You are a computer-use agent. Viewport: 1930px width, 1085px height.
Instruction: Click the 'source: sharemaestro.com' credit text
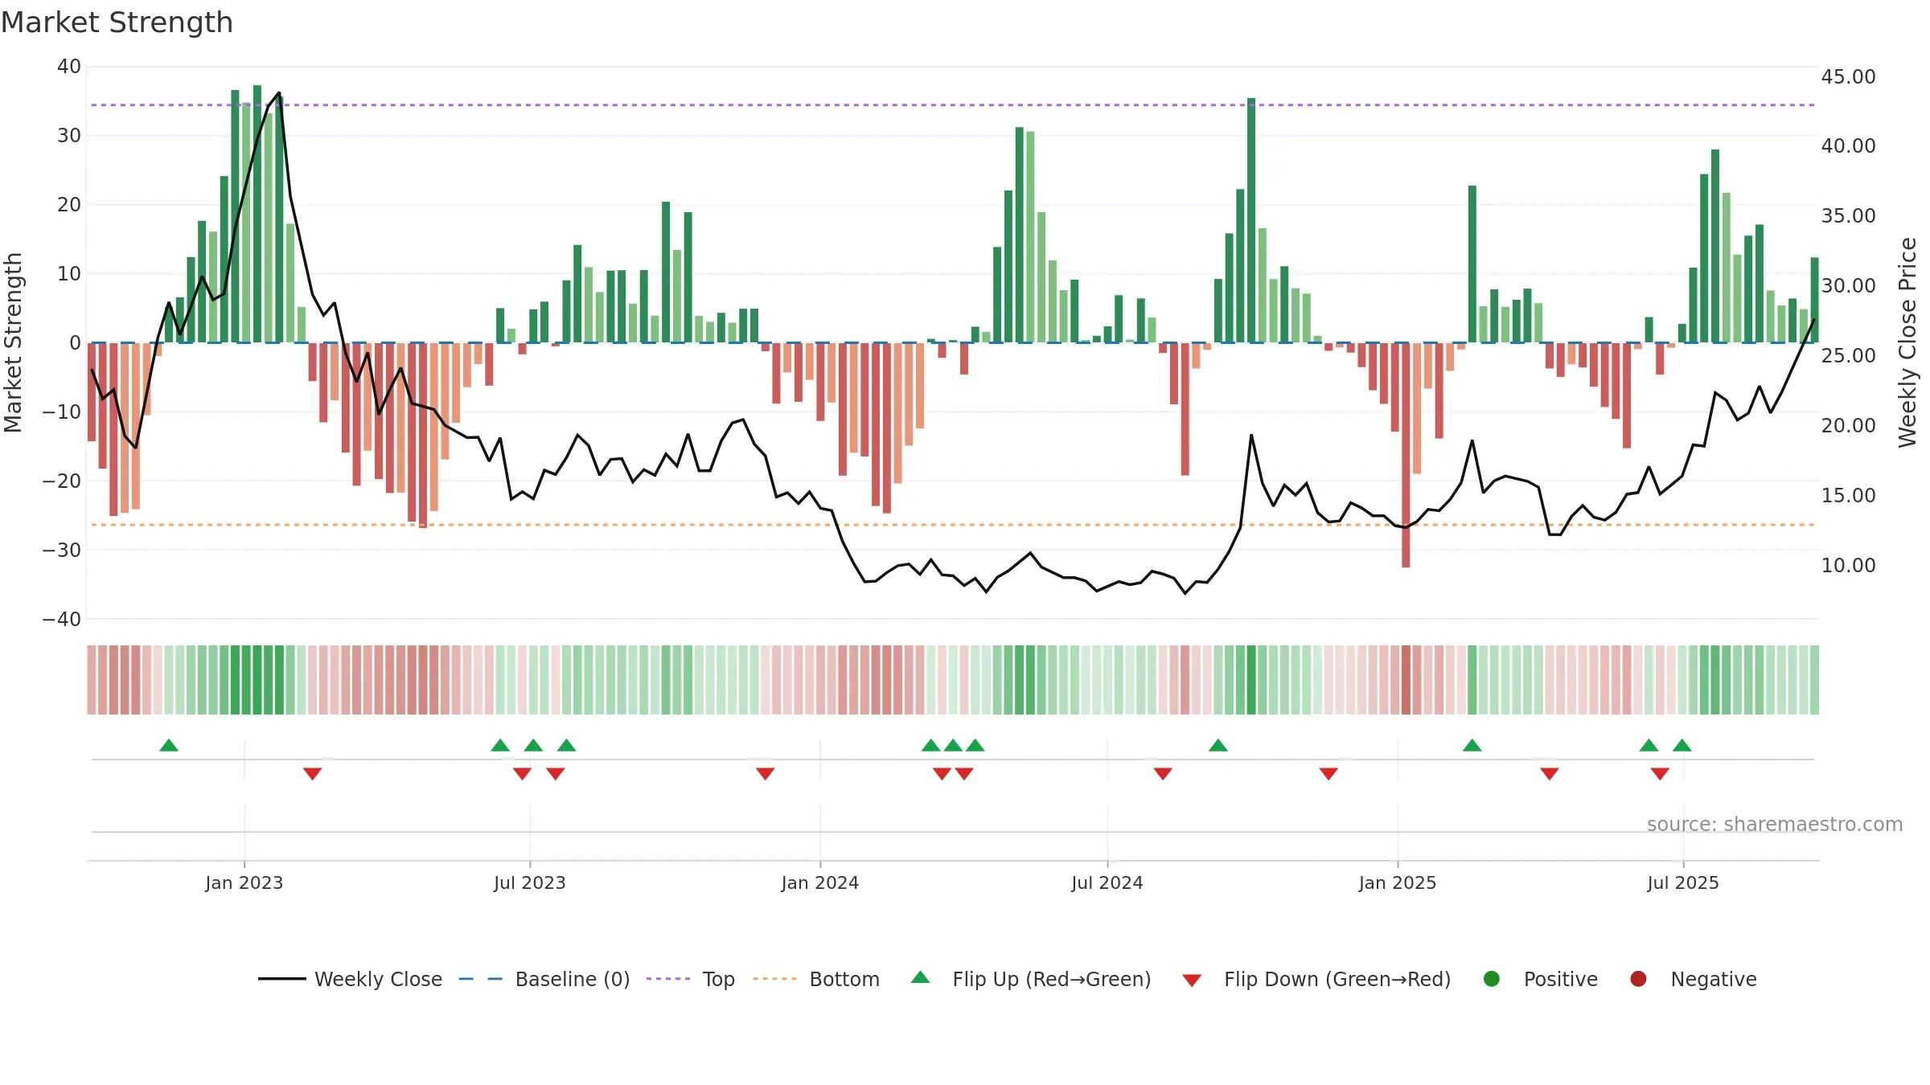click(x=1775, y=824)
